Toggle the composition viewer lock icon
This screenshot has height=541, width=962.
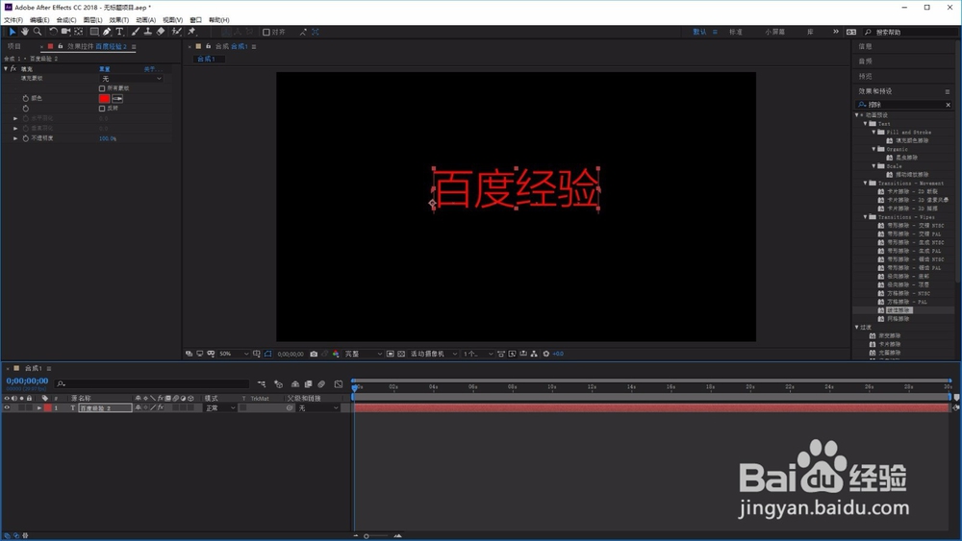(x=208, y=46)
